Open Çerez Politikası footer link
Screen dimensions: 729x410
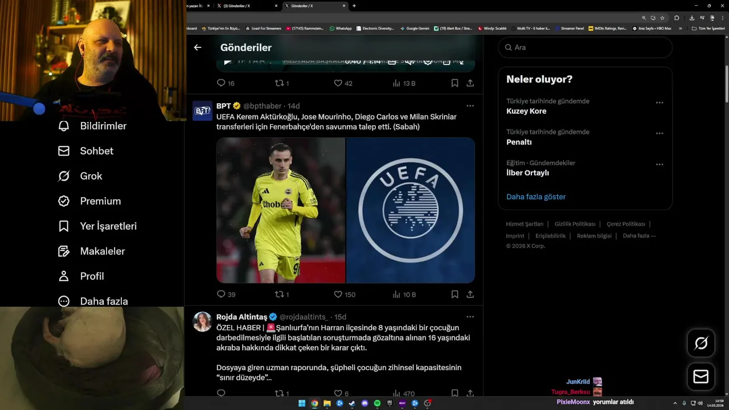pyautogui.click(x=626, y=224)
